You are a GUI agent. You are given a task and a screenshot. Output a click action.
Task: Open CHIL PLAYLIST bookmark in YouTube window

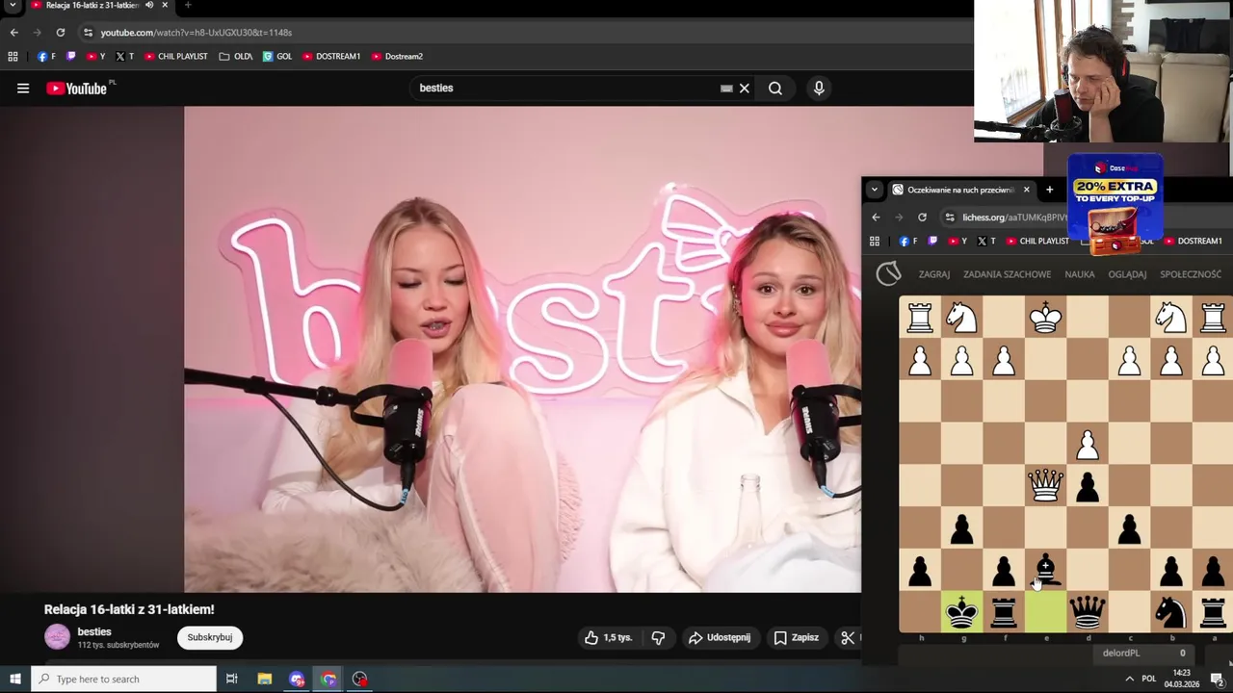176,57
